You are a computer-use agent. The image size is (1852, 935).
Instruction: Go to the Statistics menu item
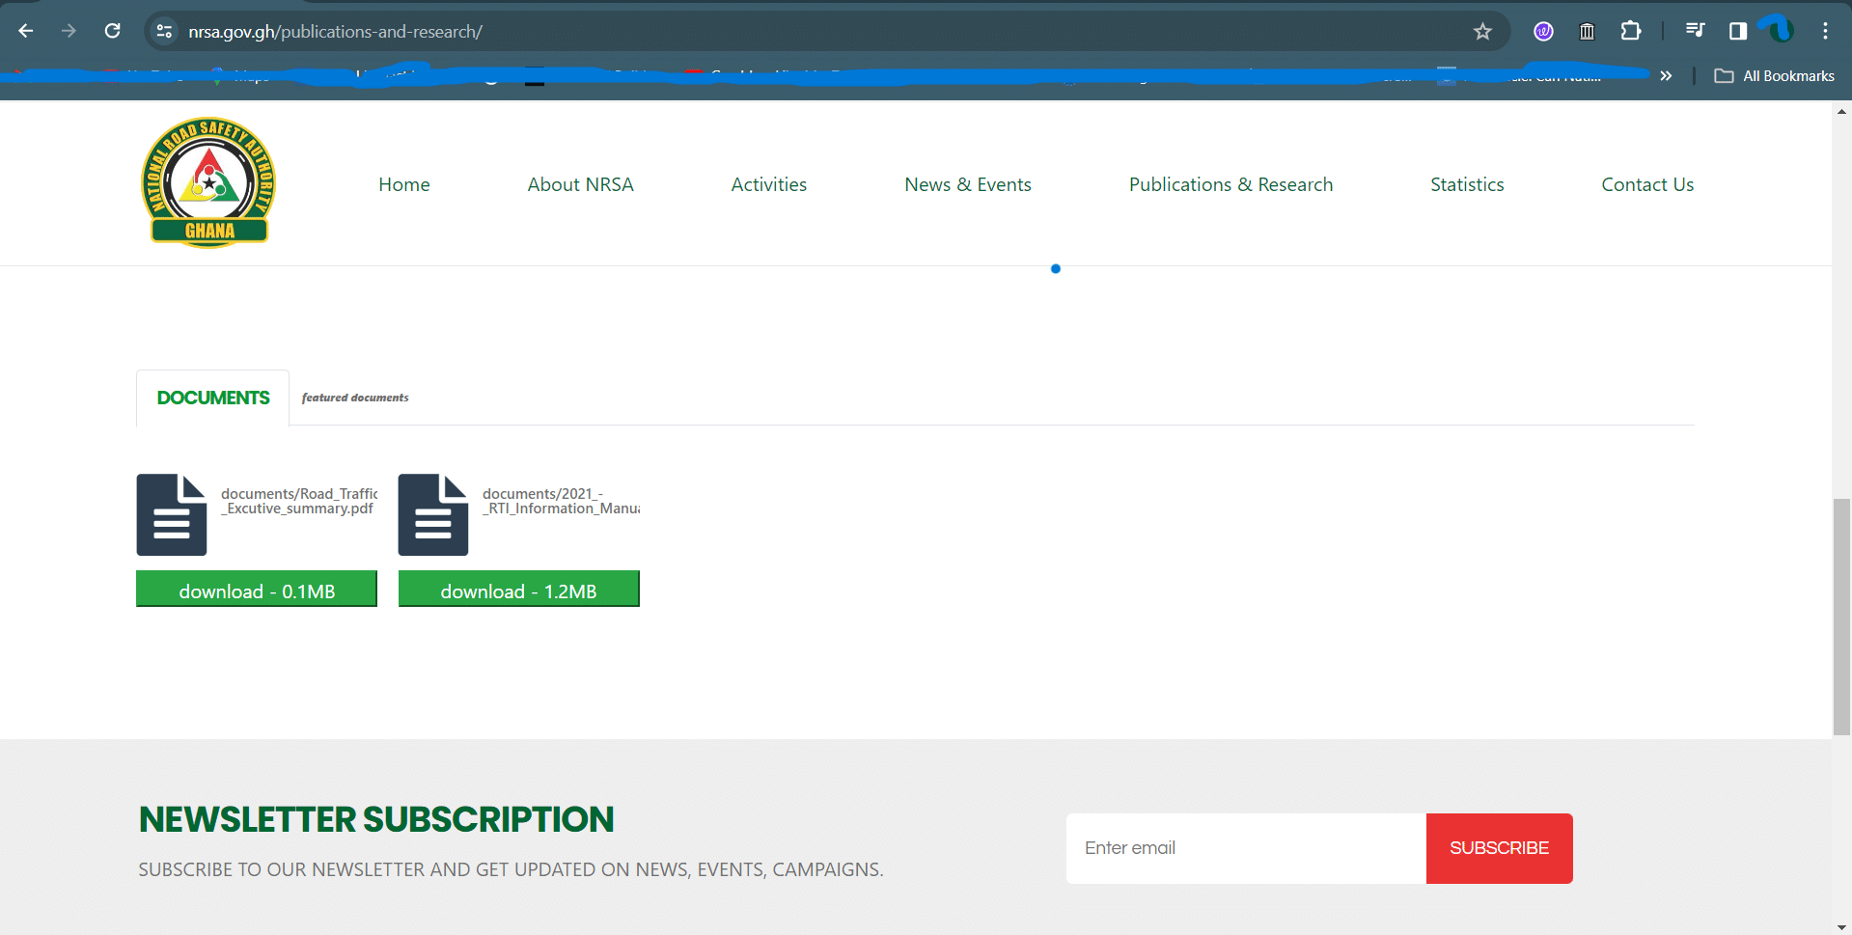point(1467,184)
